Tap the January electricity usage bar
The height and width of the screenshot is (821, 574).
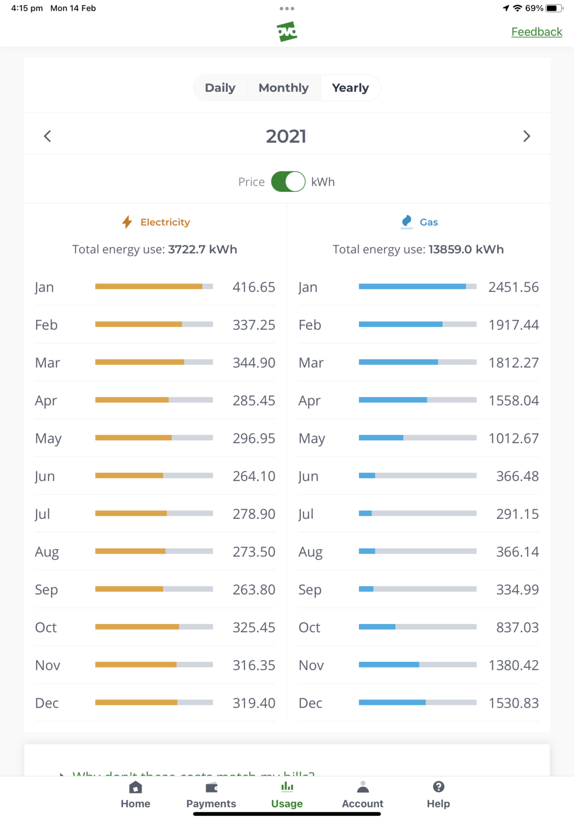point(154,287)
